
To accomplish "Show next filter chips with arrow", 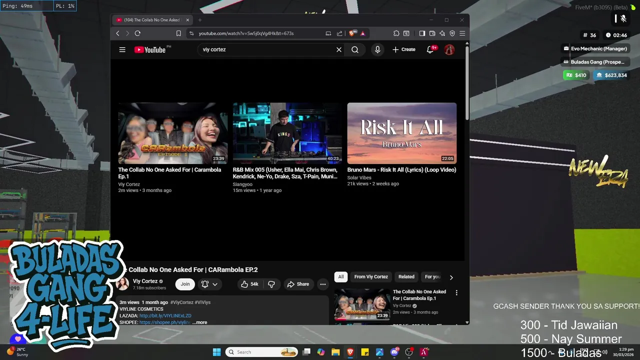I will (x=451, y=277).
